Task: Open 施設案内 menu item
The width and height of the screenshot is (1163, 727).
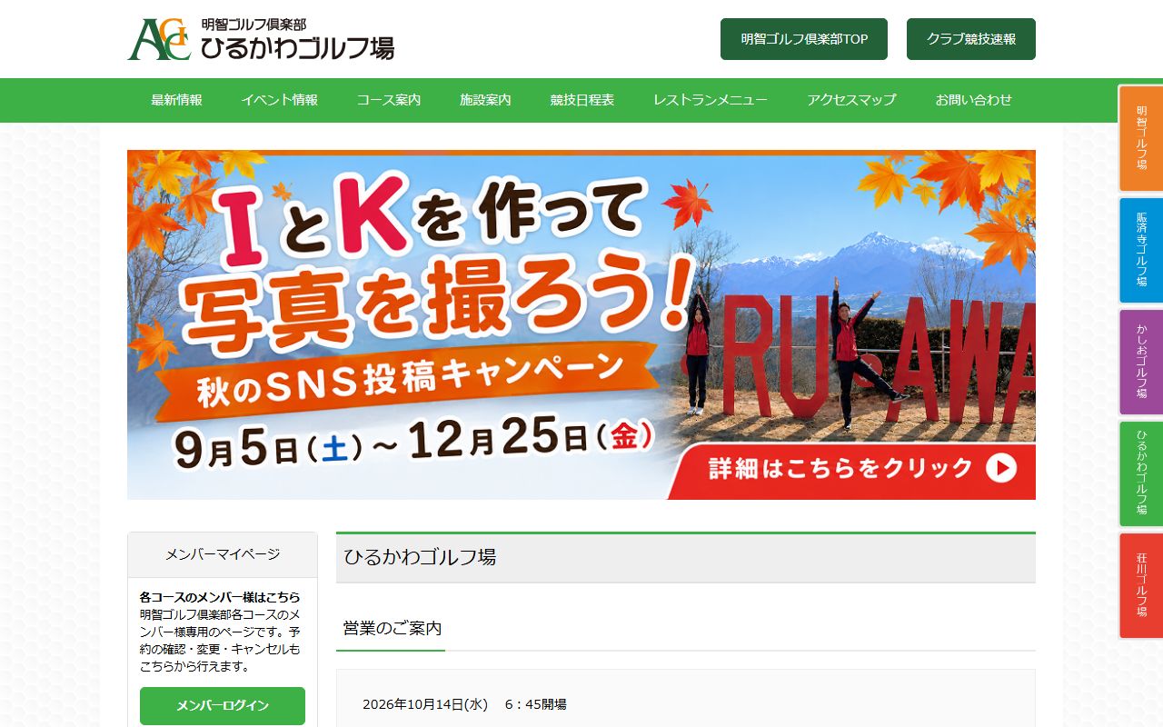Action: coord(485,100)
